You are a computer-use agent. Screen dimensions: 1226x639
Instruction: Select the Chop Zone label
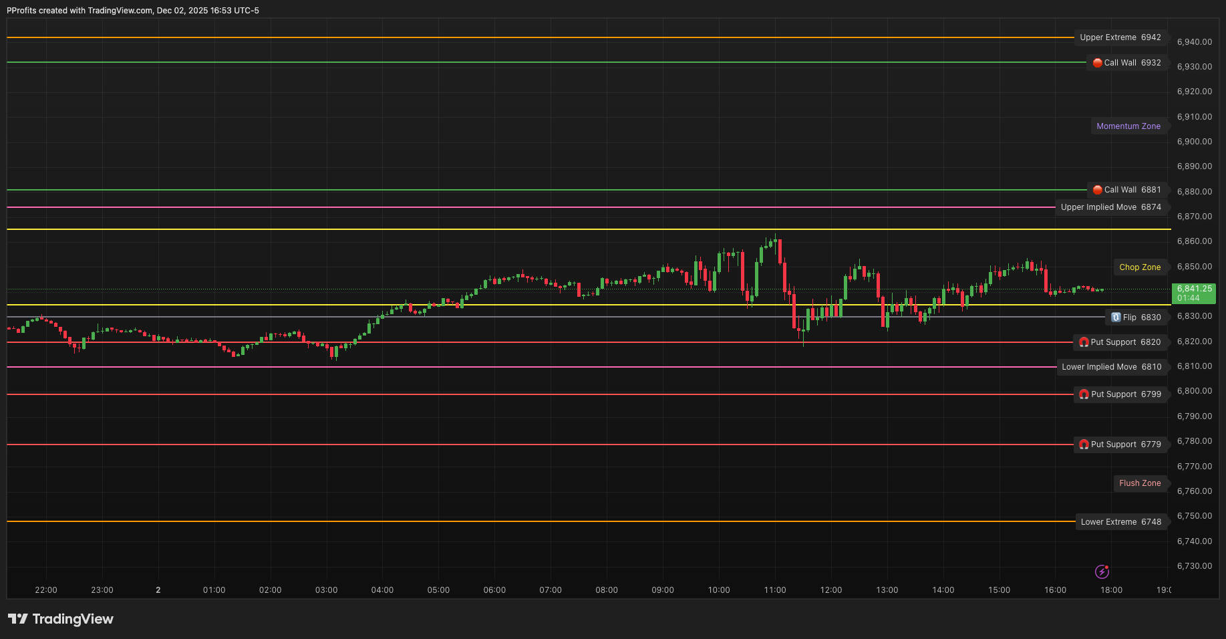[1140, 267]
